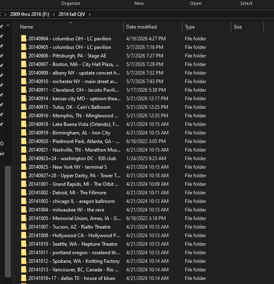Screen dimensions: 274x284
Task: Click folder icon for 20140927+28 Upper Darby
Action: [24, 176]
